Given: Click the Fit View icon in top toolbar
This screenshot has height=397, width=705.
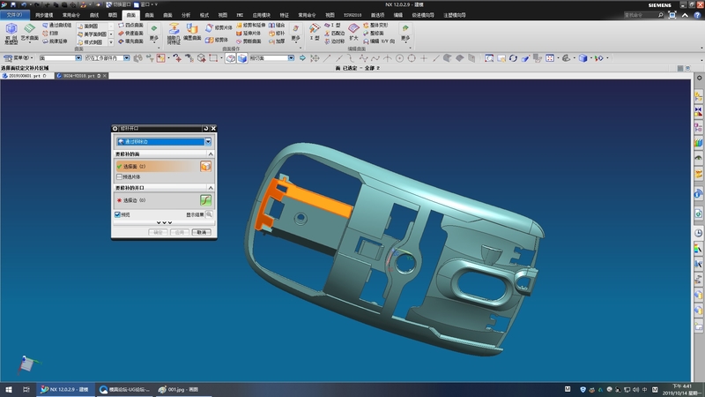Looking at the screenshot, I should coord(489,58).
